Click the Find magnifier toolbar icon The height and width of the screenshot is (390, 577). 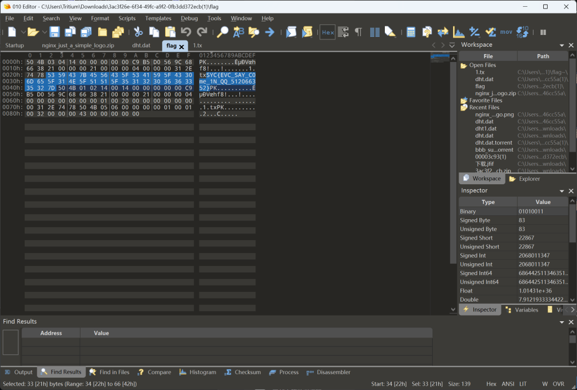point(223,32)
